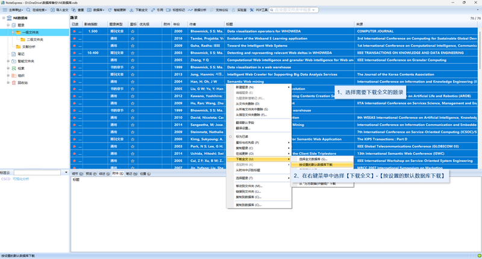Image resolution: width=482 pixels, height=259 pixels.
Task: Select the 标为已读 radio entry in context menu
Action: pyautogui.click(x=242, y=136)
